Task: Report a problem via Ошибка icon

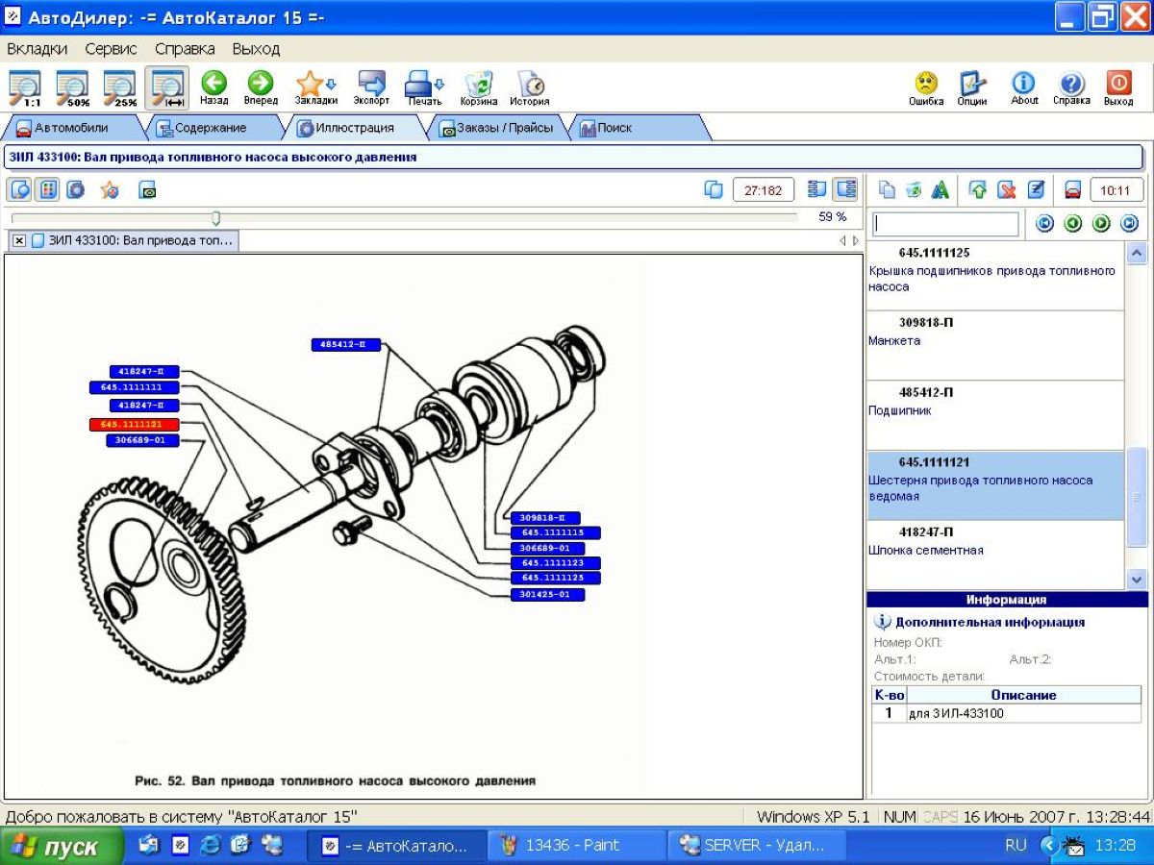Action: (x=926, y=87)
